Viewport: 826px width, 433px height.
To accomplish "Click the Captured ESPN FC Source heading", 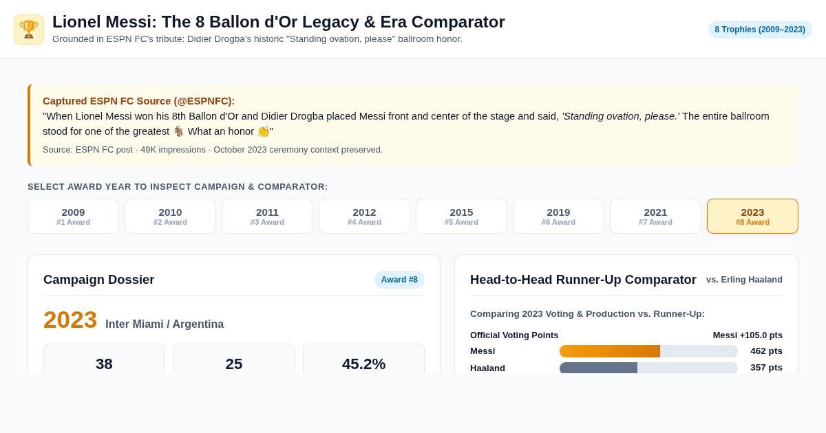I will [x=139, y=101].
